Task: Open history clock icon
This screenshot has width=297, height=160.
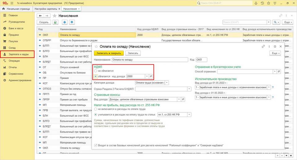Action: pos(262,3)
